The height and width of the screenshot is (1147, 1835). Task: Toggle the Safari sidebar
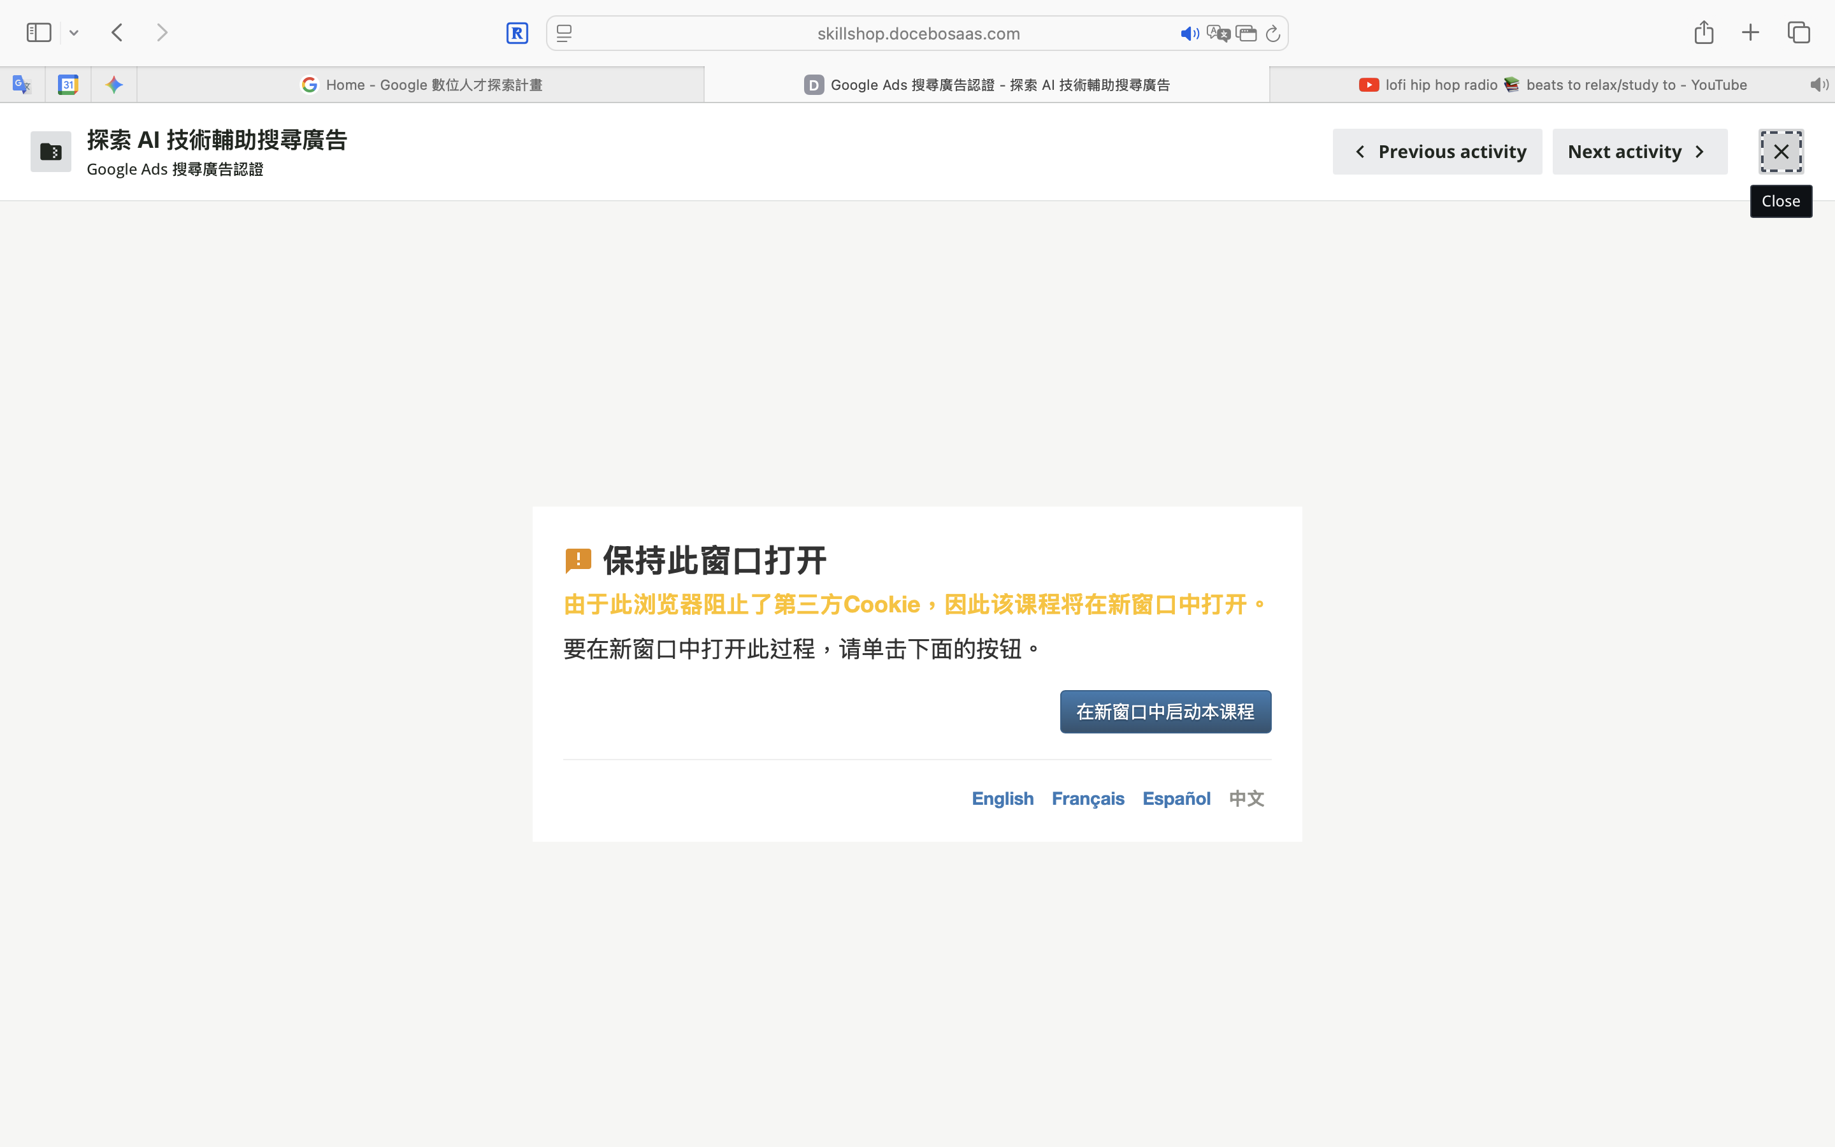coord(39,32)
